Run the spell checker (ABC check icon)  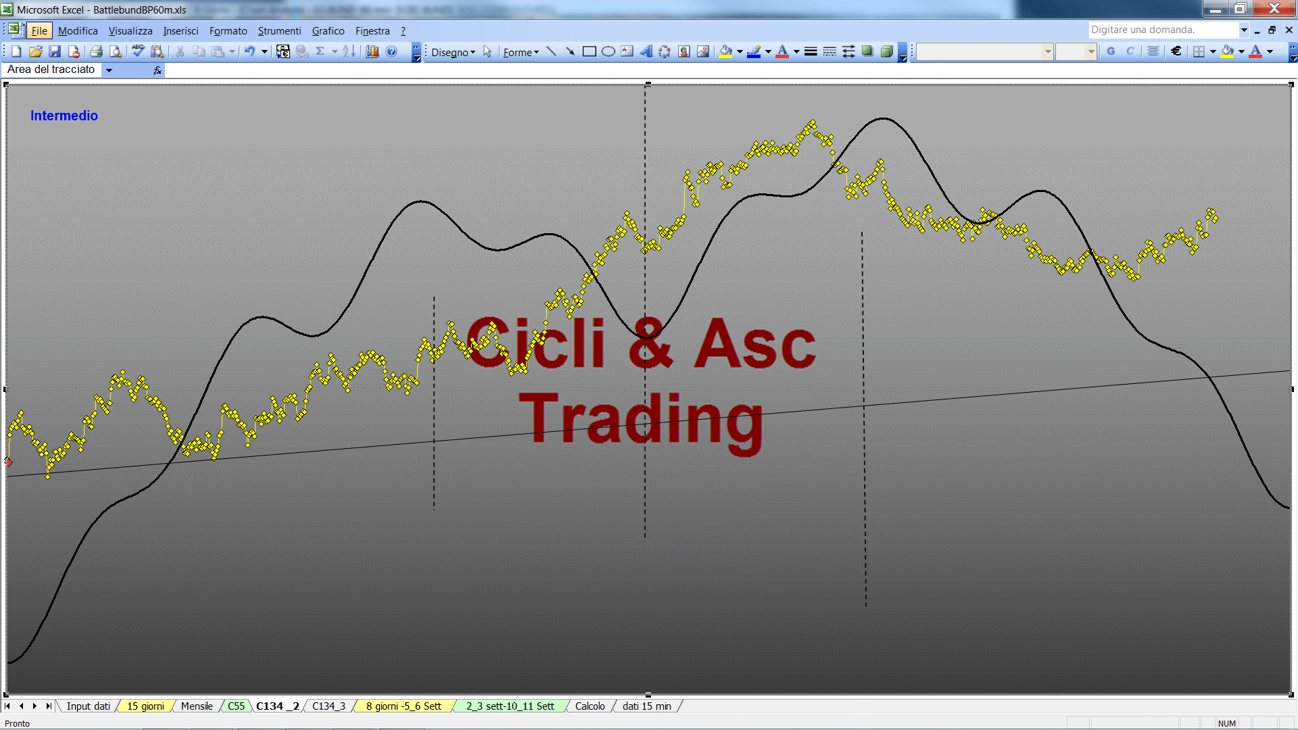[x=138, y=51]
